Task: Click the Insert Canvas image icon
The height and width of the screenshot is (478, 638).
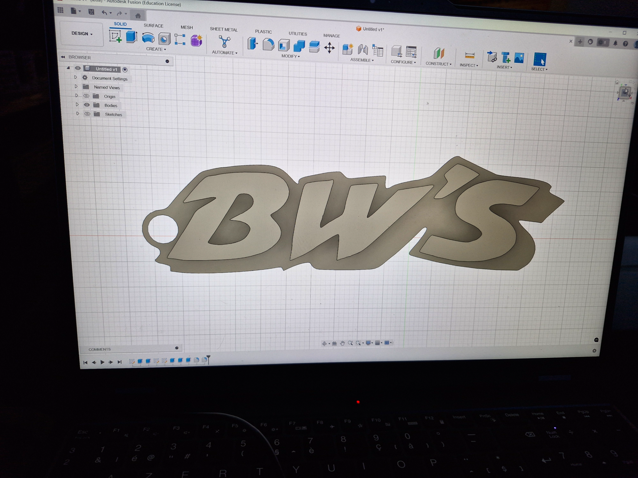Action: 519,58
